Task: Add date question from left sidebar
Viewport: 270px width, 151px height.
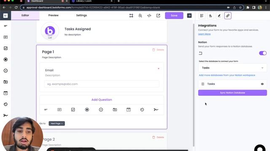Action: 5,93
